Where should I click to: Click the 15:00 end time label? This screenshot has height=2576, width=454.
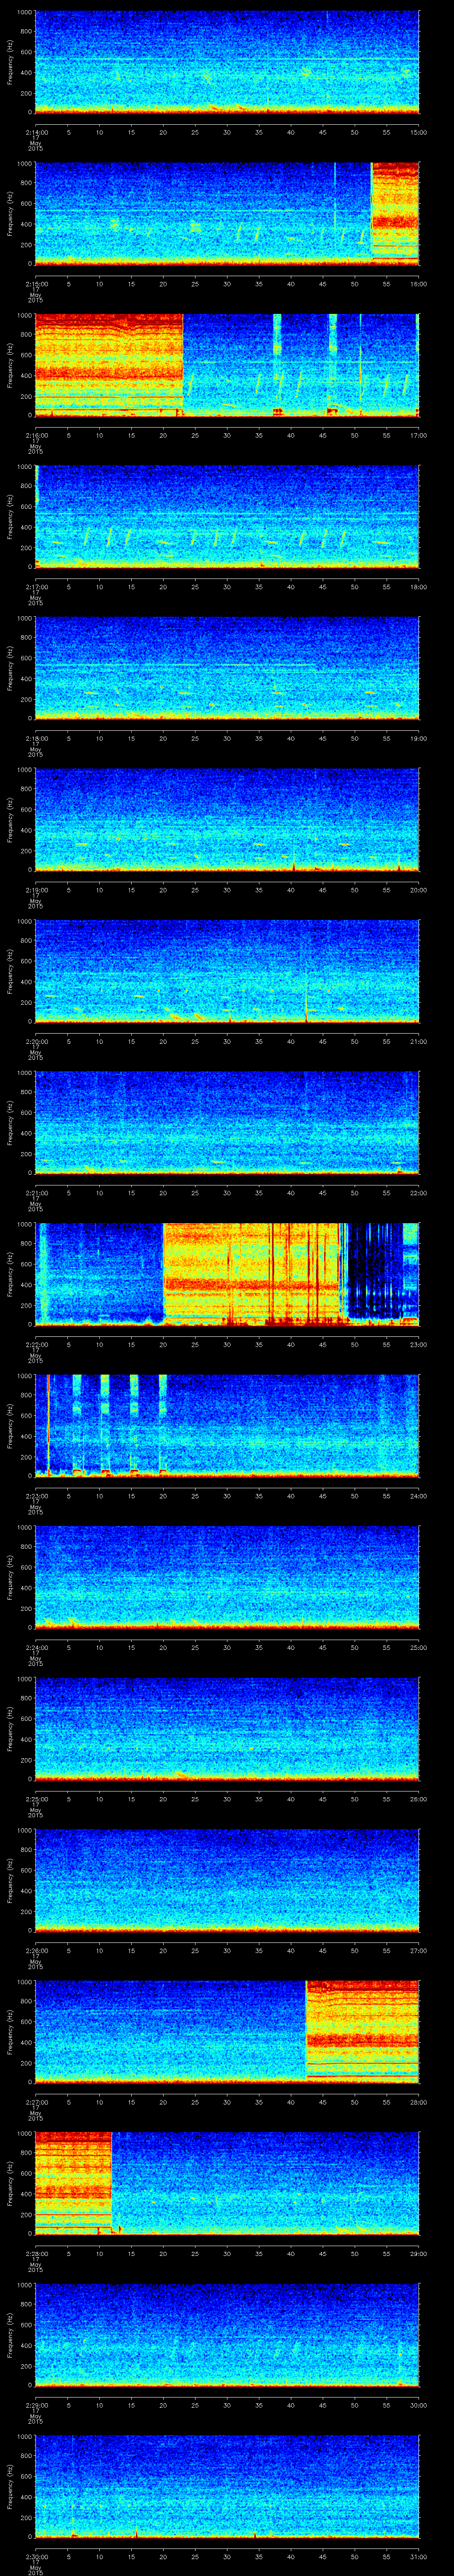coord(419,132)
